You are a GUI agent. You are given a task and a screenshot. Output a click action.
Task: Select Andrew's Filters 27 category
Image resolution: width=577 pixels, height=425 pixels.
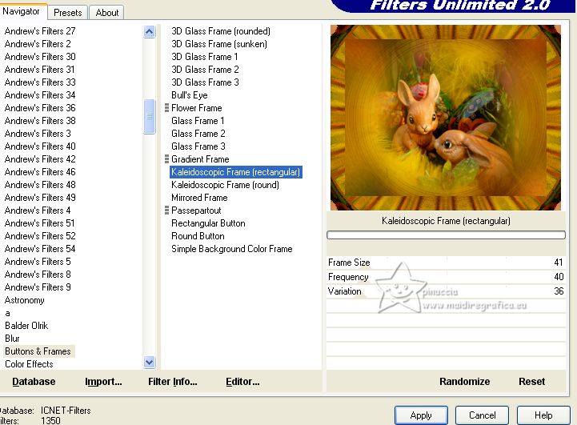pyautogui.click(x=40, y=31)
